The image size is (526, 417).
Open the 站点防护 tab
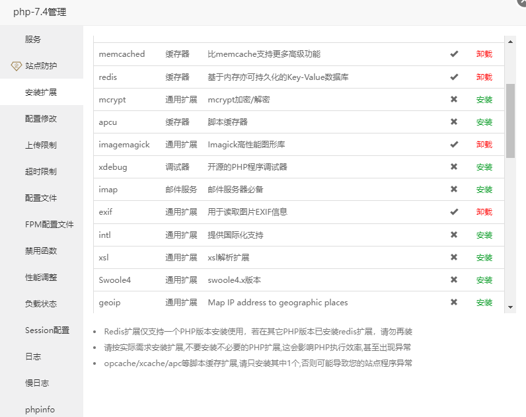(x=42, y=65)
